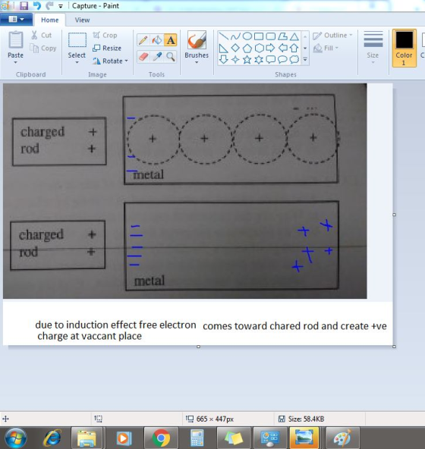Click the Resize button

(107, 48)
